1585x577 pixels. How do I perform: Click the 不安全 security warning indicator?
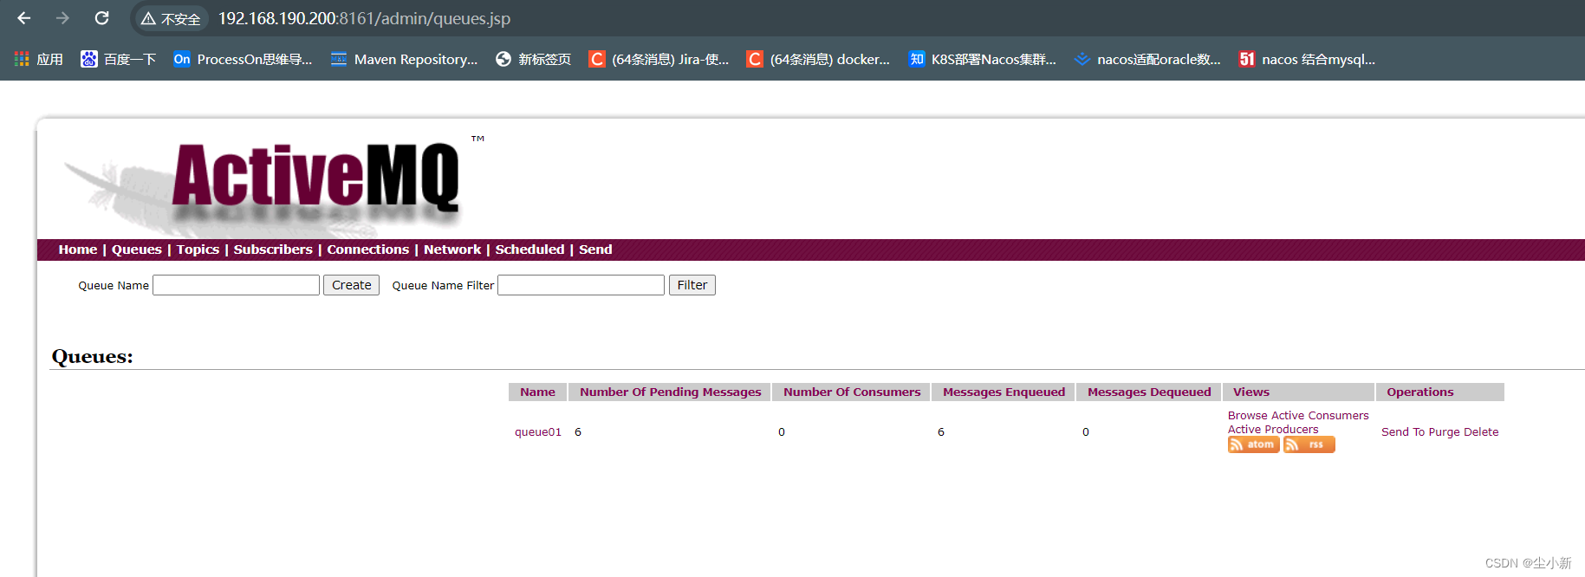pyautogui.click(x=171, y=18)
